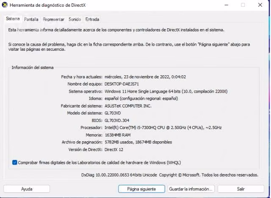Click the Fabricante del sistema label
The height and width of the screenshot is (198, 271).
coord(82,106)
